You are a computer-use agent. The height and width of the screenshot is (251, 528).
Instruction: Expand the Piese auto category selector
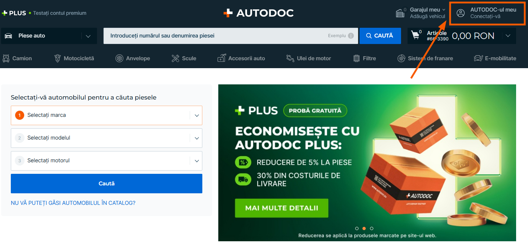click(49, 36)
